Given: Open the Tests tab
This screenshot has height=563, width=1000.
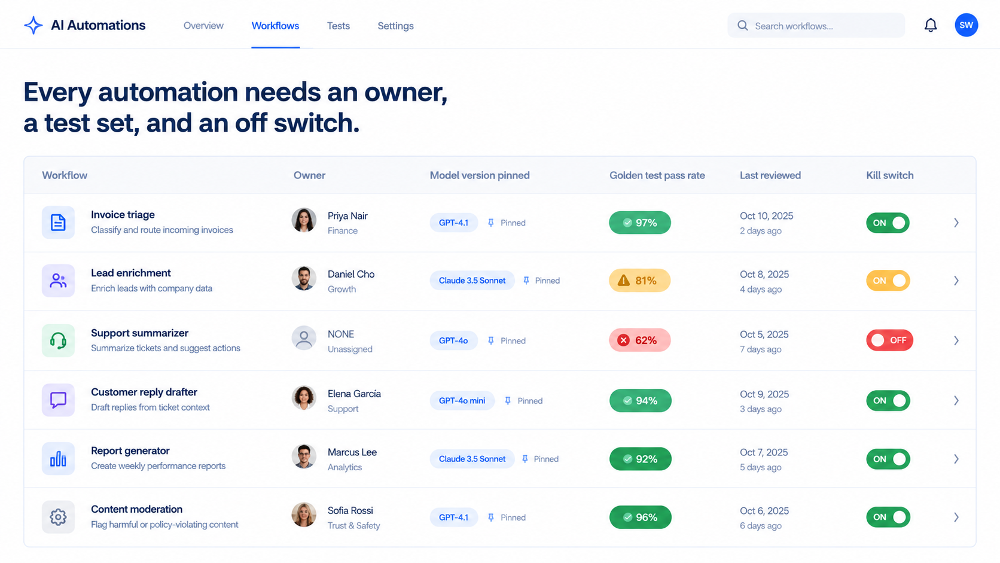Looking at the screenshot, I should (339, 26).
